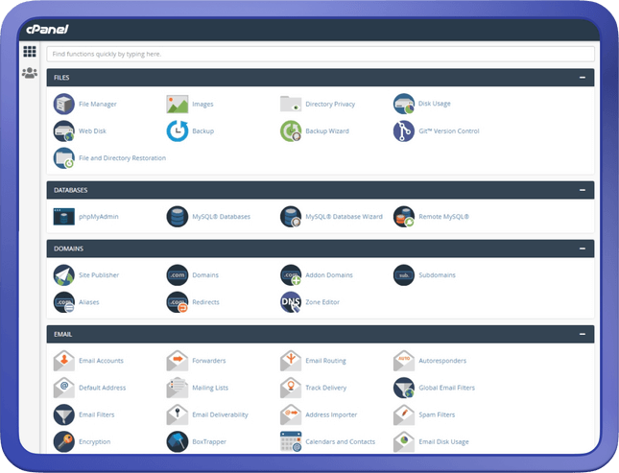Collapse the Email section
Viewport: 619px width, 473px height.
(x=582, y=334)
